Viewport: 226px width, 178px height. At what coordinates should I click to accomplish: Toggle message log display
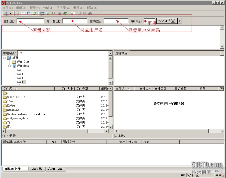tap(18, 13)
